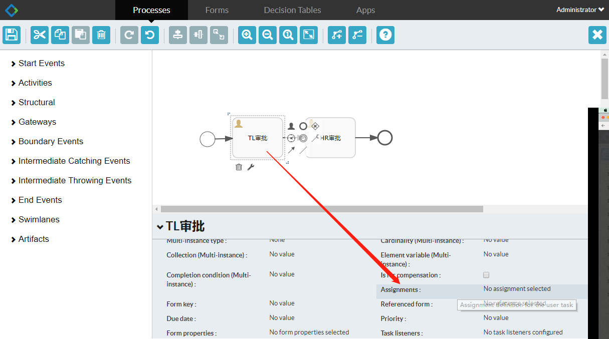Screen dimensions: 609x339
Task: Click the Help question mark icon
Action: 385,35
